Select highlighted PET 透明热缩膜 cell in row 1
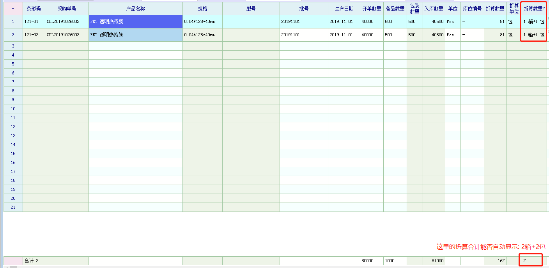Screen dimensions: 549x268 click(x=135, y=22)
